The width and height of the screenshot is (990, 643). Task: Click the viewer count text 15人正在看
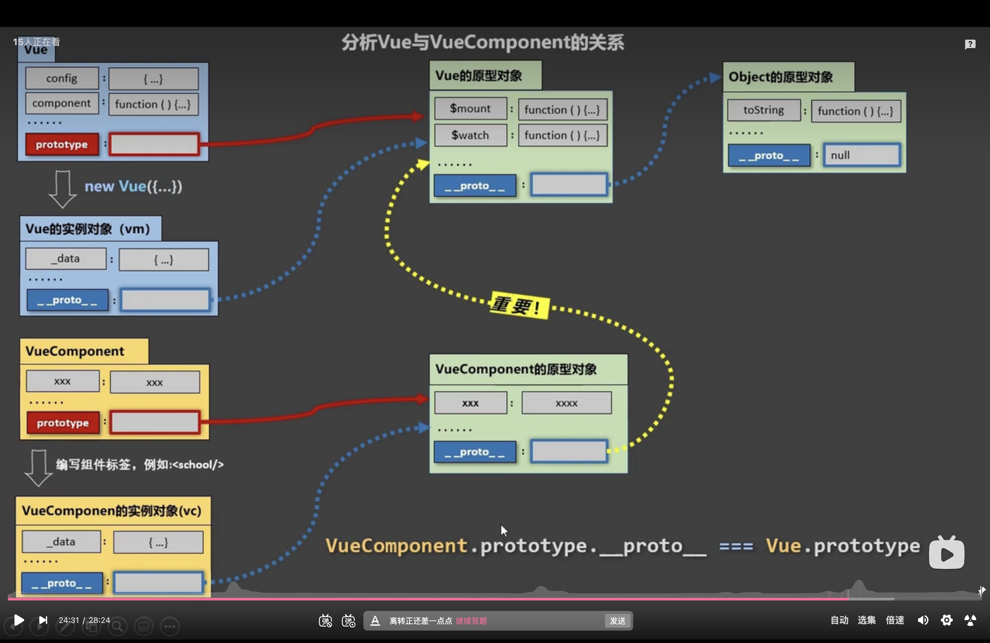(x=36, y=42)
